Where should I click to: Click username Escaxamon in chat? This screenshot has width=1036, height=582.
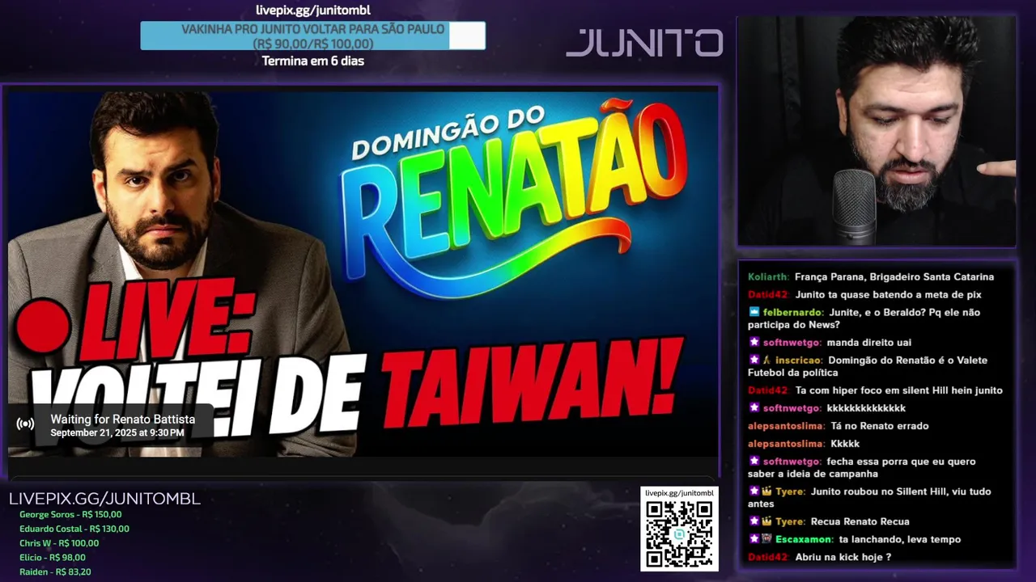tap(804, 539)
